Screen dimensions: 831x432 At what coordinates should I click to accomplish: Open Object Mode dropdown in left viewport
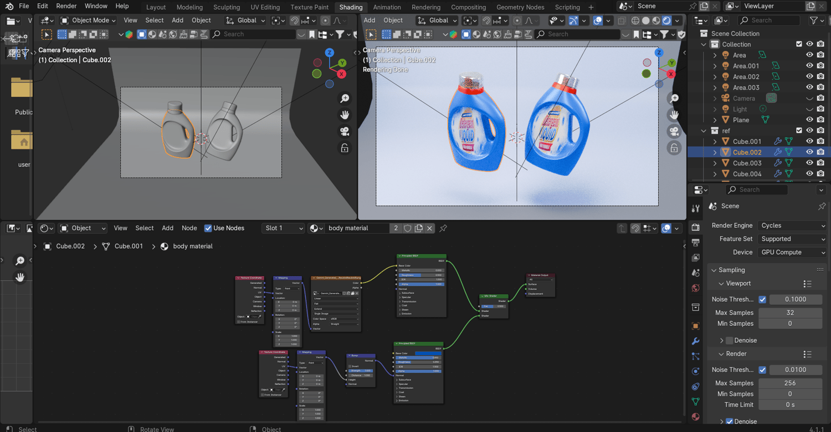coord(88,20)
